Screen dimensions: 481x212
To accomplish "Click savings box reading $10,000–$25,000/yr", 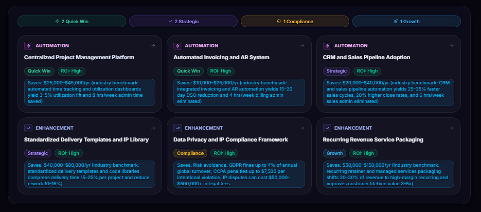I will (239, 92).
